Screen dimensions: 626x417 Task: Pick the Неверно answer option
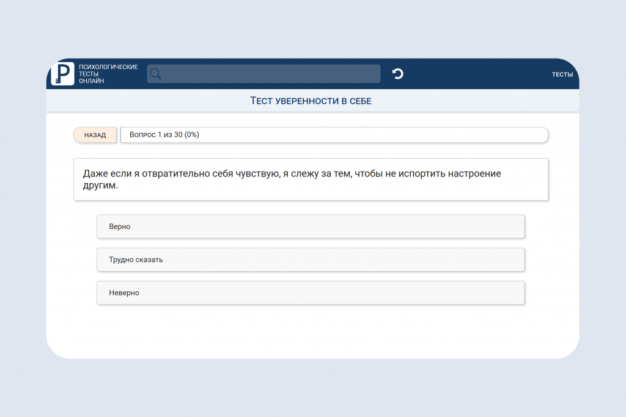click(311, 292)
